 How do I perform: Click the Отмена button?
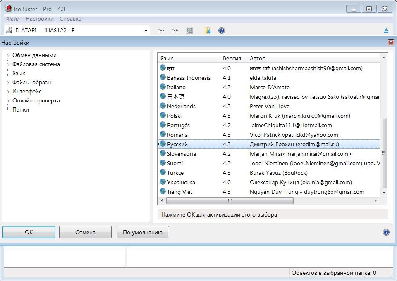coord(85,232)
